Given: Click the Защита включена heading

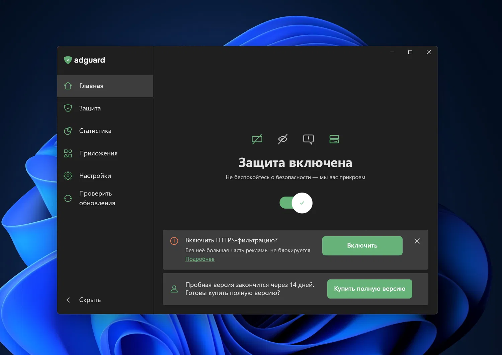Looking at the screenshot, I should coord(295,163).
